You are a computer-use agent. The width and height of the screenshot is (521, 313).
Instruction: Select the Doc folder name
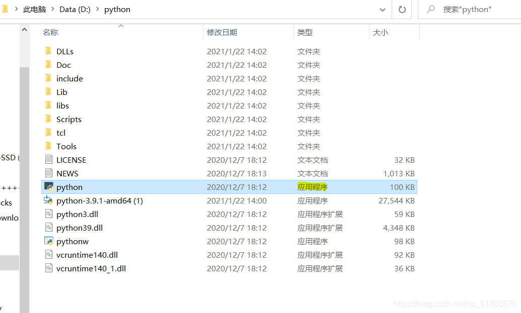[x=64, y=65]
